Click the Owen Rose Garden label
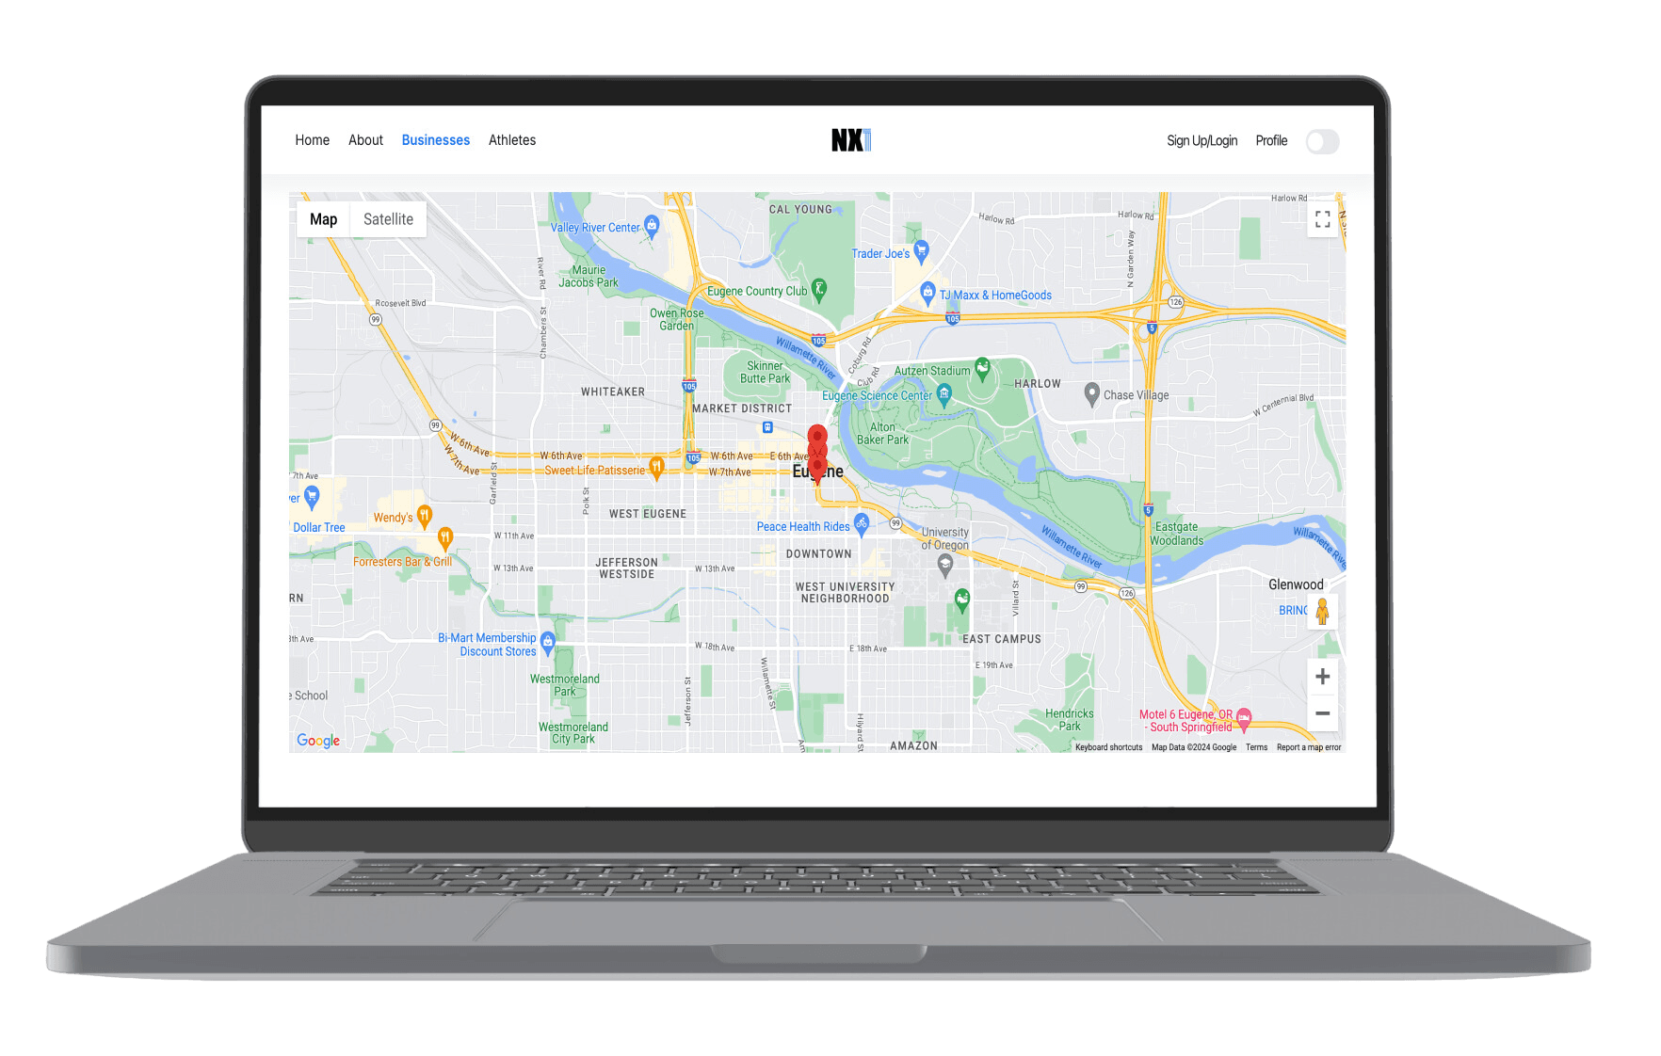This screenshot has height=1056, width=1661. click(676, 320)
